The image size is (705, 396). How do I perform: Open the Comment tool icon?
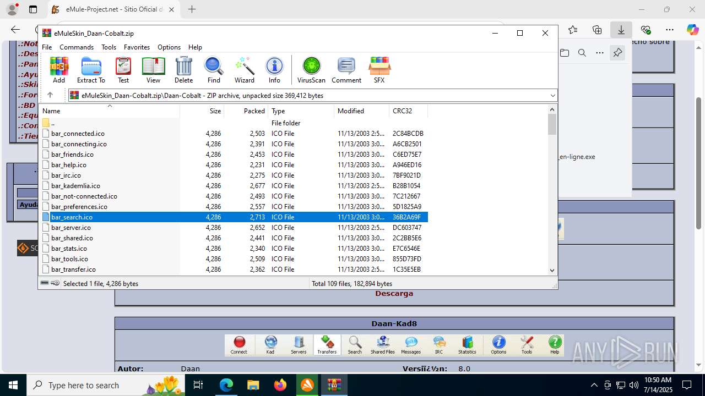coord(346,70)
